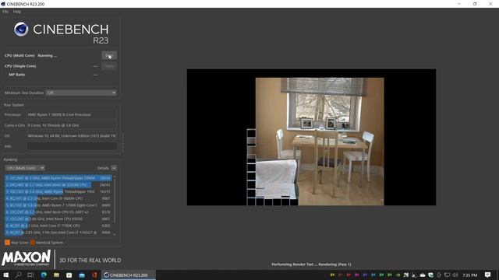
Task: Open the network tray icon
Action: pyautogui.click(x=447, y=275)
